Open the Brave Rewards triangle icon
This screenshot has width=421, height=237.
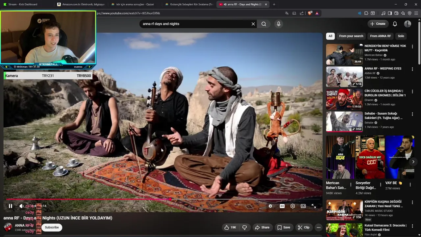(317, 13)
